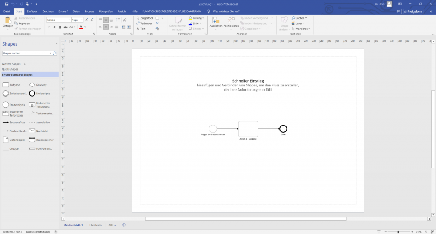Click the Freigeben share button
The width and height of the screenshot is (436, 234).
[413, 11]
